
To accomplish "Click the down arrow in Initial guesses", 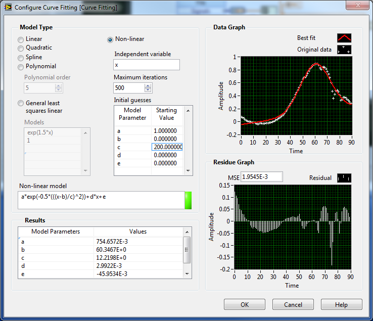I will click(x=188, y=171).
